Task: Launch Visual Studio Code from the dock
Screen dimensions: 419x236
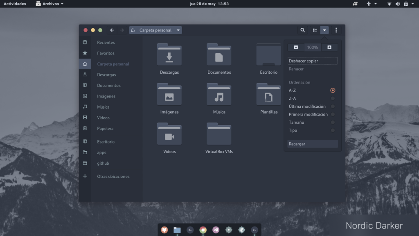Action: pyautogui.click(x=216, y=230)
